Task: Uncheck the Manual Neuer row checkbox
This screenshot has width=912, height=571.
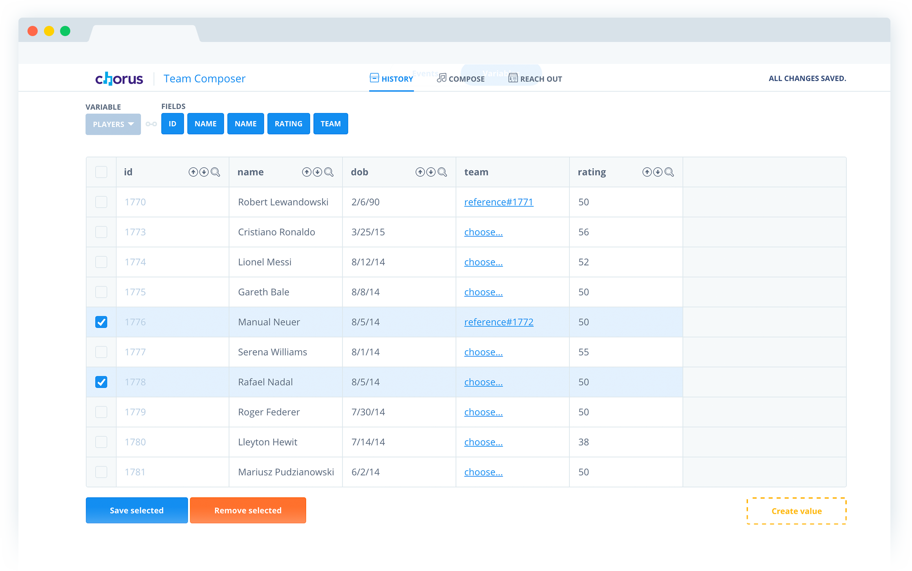Action: pos(101,322)
